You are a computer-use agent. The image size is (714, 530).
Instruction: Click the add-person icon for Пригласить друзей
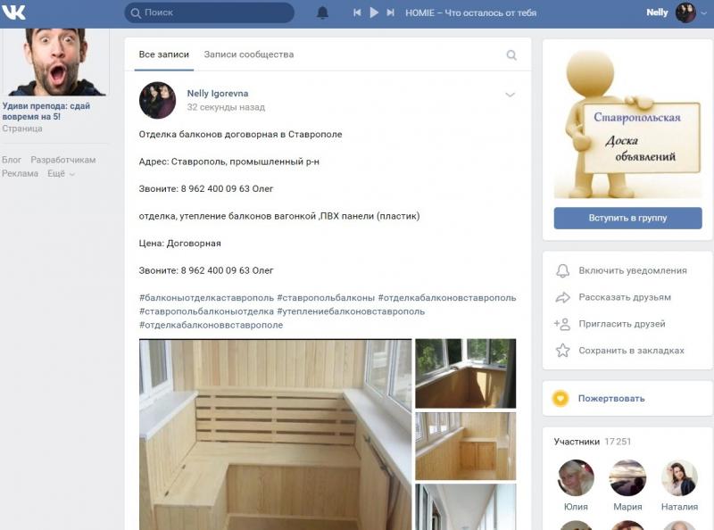coord(562,324)
